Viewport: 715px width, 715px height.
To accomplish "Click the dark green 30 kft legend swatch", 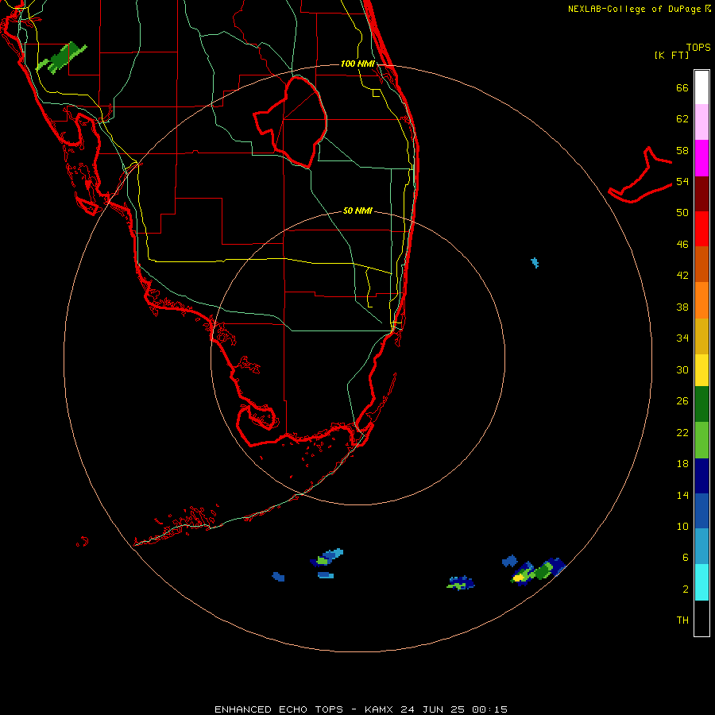I will [x=701, y=404].
